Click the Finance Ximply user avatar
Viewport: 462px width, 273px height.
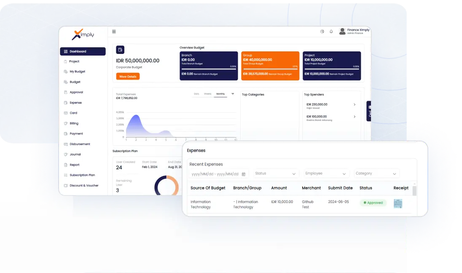[342, 31]
